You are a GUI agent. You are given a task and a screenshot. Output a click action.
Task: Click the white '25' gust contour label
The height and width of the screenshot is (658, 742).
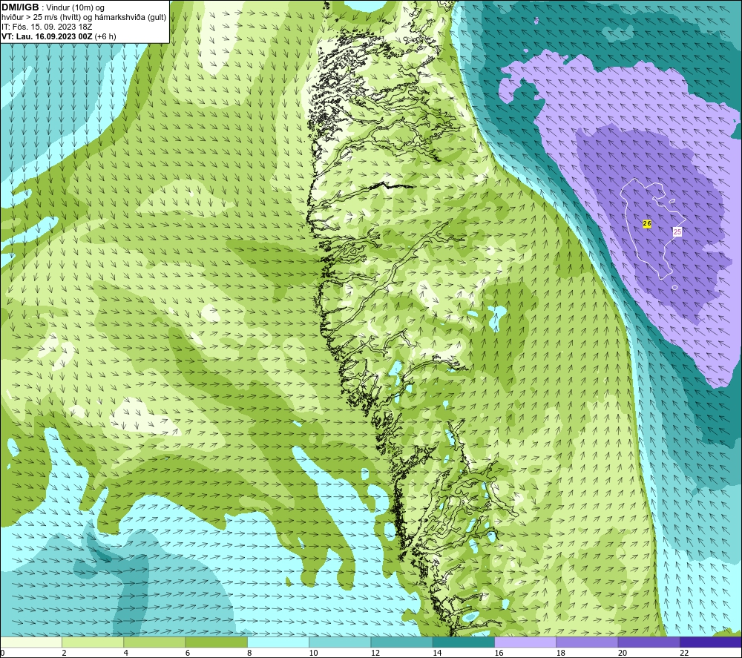point(677,231)
